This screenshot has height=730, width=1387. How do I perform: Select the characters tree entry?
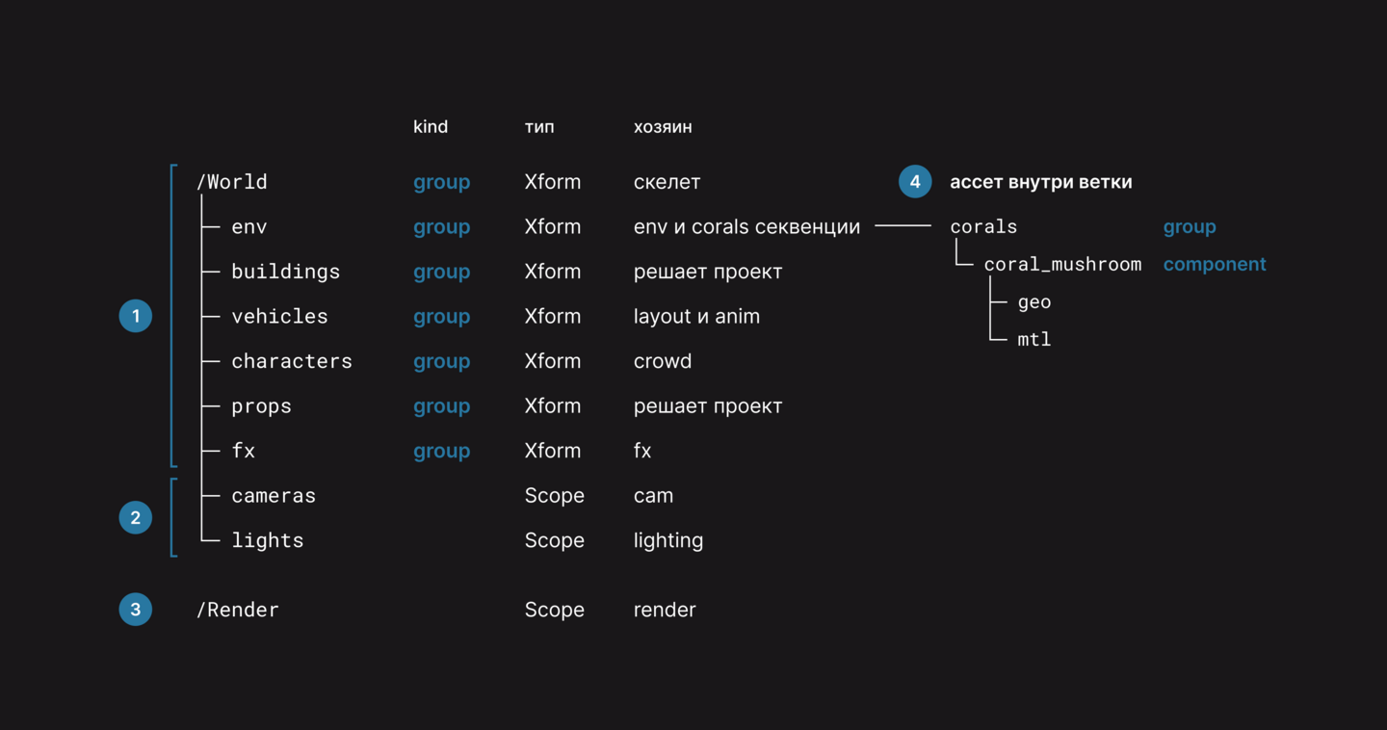(292, 361)
